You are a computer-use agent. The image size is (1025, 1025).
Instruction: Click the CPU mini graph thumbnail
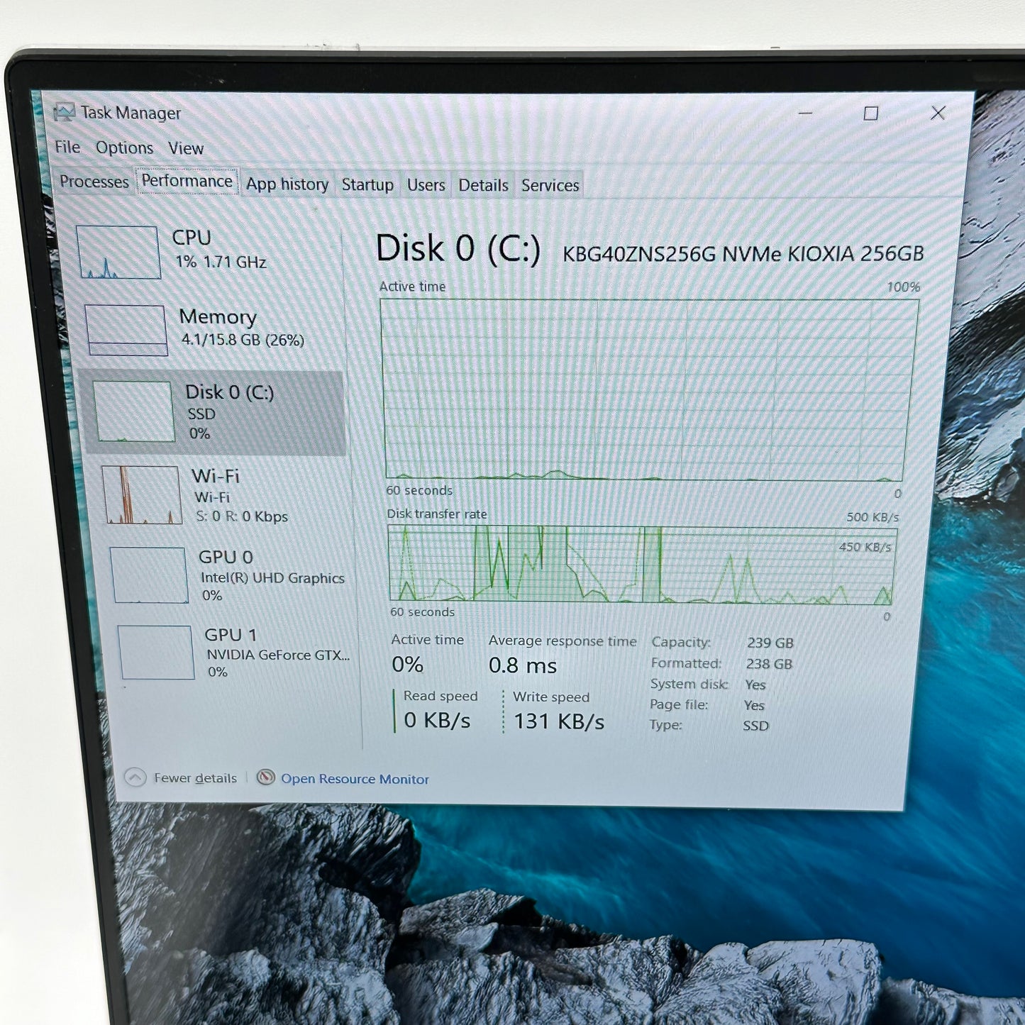tap(118, 252)
